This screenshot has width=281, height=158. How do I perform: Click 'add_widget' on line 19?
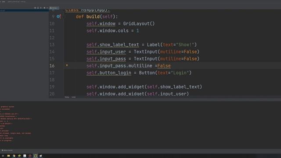(131, 87)
